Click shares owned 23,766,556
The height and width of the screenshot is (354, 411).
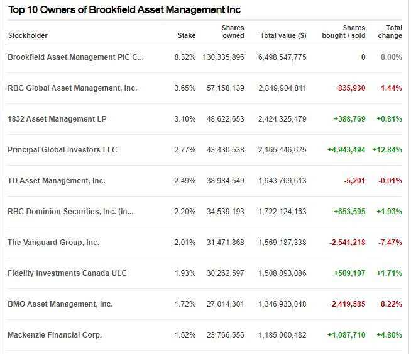coord(226,335)
